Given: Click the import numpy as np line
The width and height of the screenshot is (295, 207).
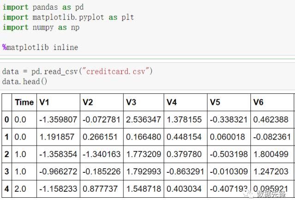Looking at the screenshot, I should pyautogui.click(x=41, y=27).
